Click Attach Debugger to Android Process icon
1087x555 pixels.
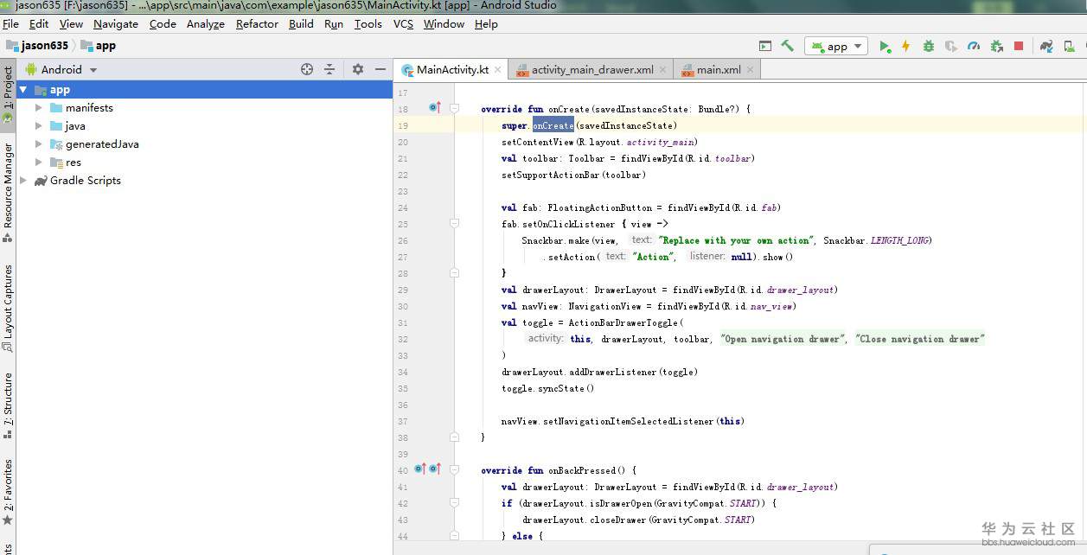pyautogui.click(x=996, y=46)
